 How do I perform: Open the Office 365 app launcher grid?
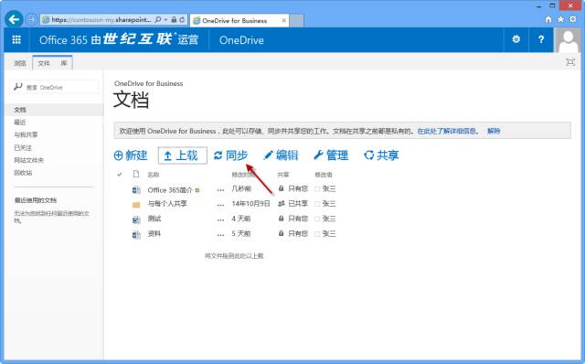click(16, 39)
